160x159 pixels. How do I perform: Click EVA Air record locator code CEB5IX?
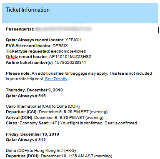60,46
